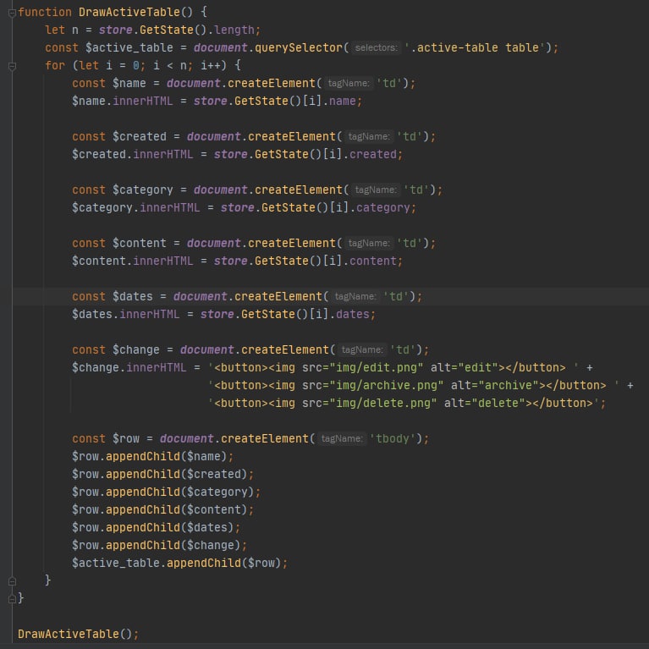Click $row.appendChild($name) call
Image resolution: width=649 pixels, height=649 pixels.
point(150,457)
